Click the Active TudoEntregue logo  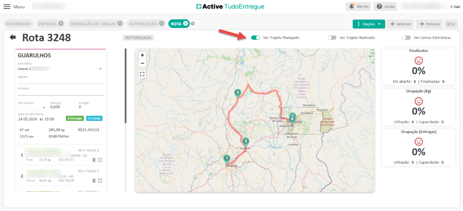pos(230,6)
